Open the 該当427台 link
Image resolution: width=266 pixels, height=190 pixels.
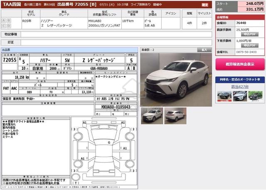click(240, 87)
